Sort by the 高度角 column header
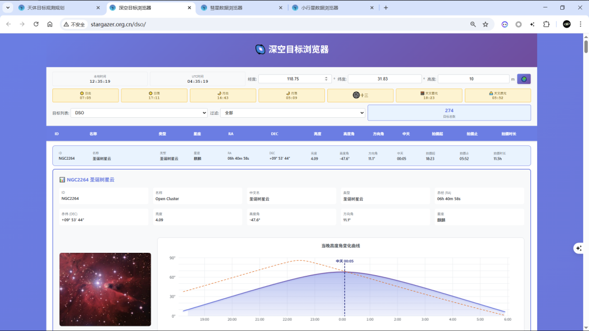 (x=349, y=134)
